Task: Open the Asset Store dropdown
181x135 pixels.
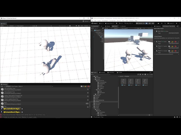Action: (x=109, y=23)
